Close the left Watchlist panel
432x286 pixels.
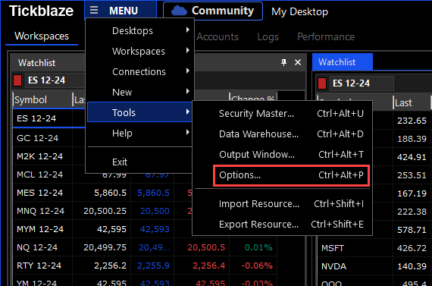click(x=298, y=62)
